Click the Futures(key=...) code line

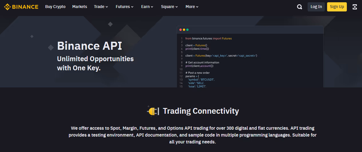221,56
